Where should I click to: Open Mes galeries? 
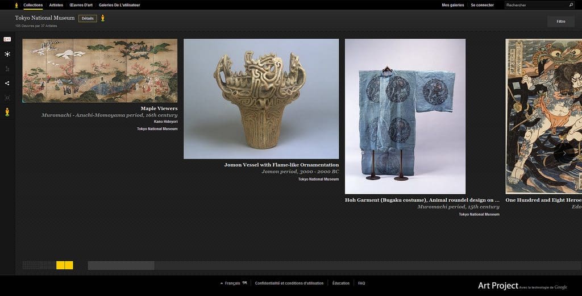453,5
